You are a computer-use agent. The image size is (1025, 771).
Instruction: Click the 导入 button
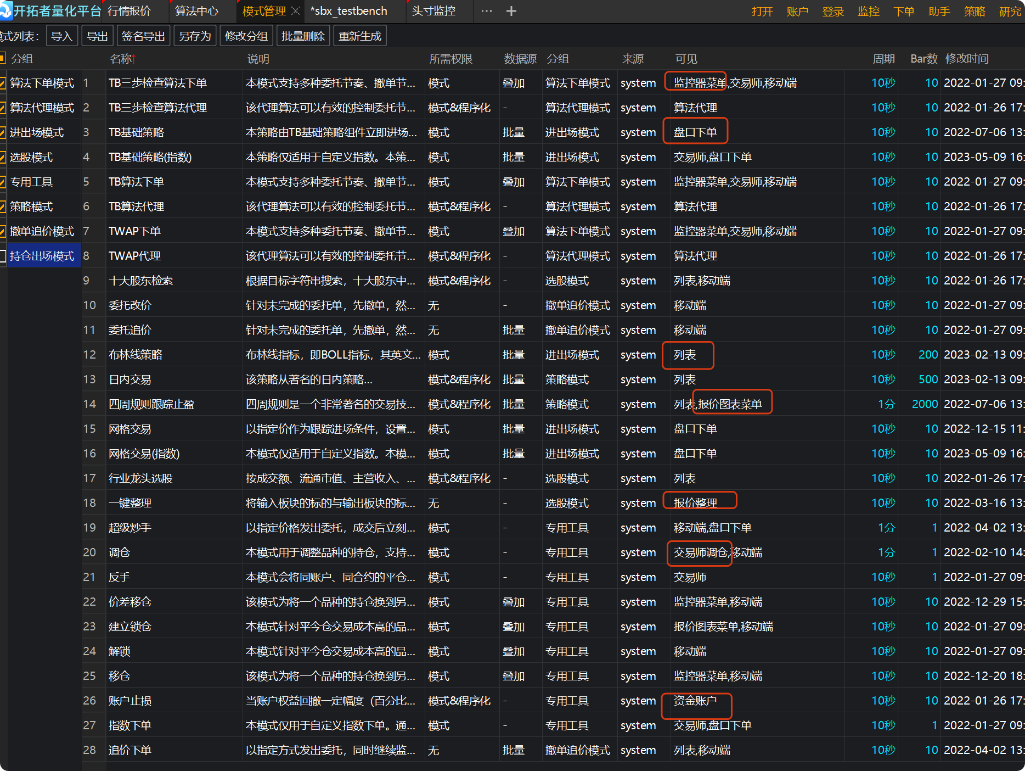tap(62, 36)
